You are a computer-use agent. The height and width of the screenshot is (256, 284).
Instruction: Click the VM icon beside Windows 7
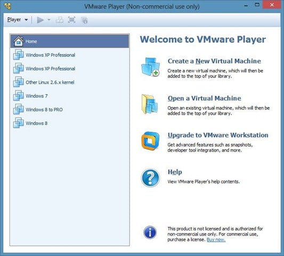[x=18, y=95]
